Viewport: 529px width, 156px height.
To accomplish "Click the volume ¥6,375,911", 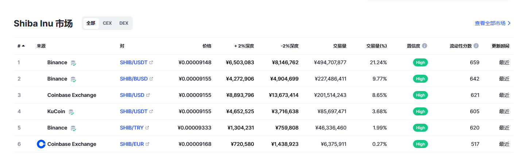I will pyautogui.click(x=333, y=144).
